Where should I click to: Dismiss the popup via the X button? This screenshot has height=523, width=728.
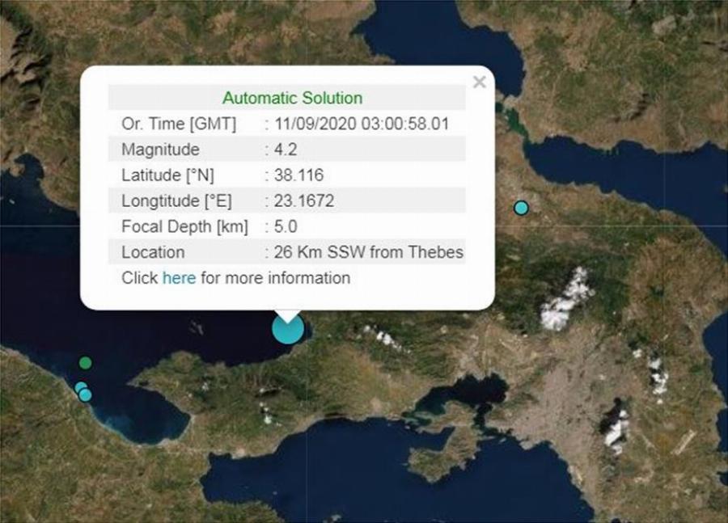(479, 82)
